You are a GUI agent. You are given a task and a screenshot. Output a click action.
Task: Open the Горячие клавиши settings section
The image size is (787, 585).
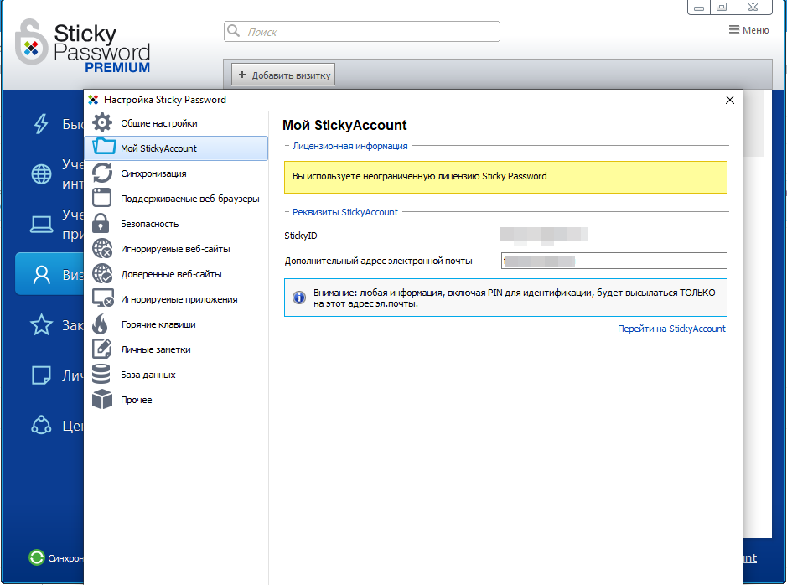click(x=176, y=324)
